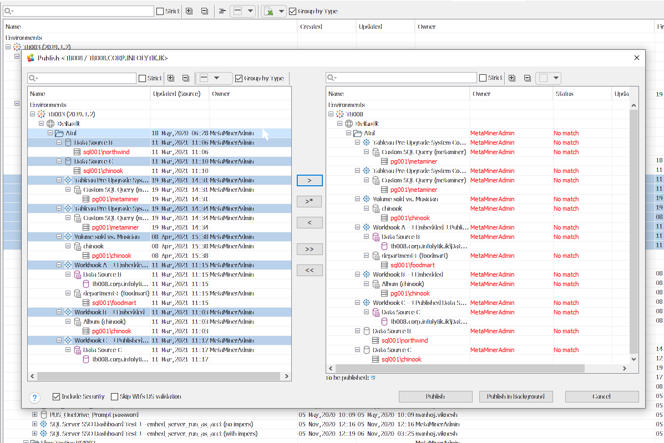Click Name column header in right pane
664x443 pixels.
[398, 94]
